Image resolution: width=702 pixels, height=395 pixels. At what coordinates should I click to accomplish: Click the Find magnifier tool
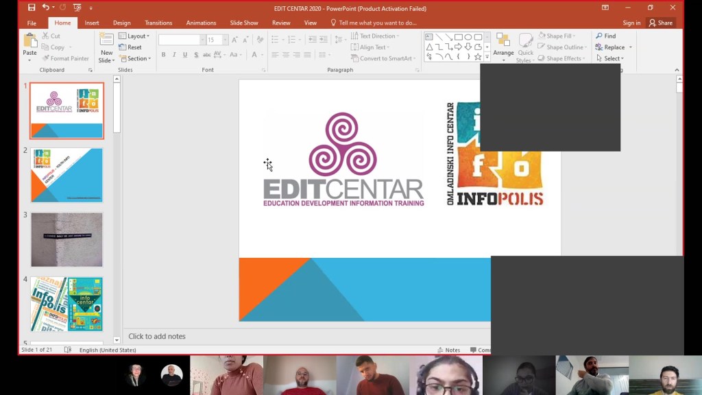tap(605, 36)
